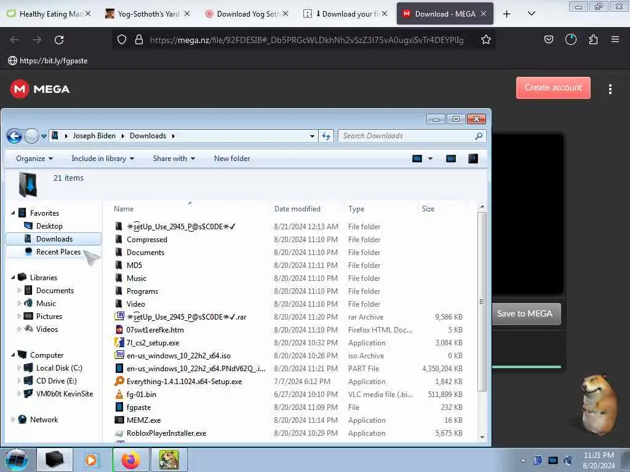
Task: Expand Local Disk (C:) node
Action: (19, 368)
